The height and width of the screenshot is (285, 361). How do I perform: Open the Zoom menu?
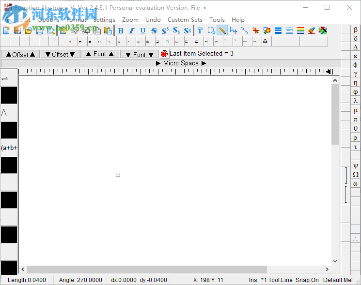[x=130, y=20]
